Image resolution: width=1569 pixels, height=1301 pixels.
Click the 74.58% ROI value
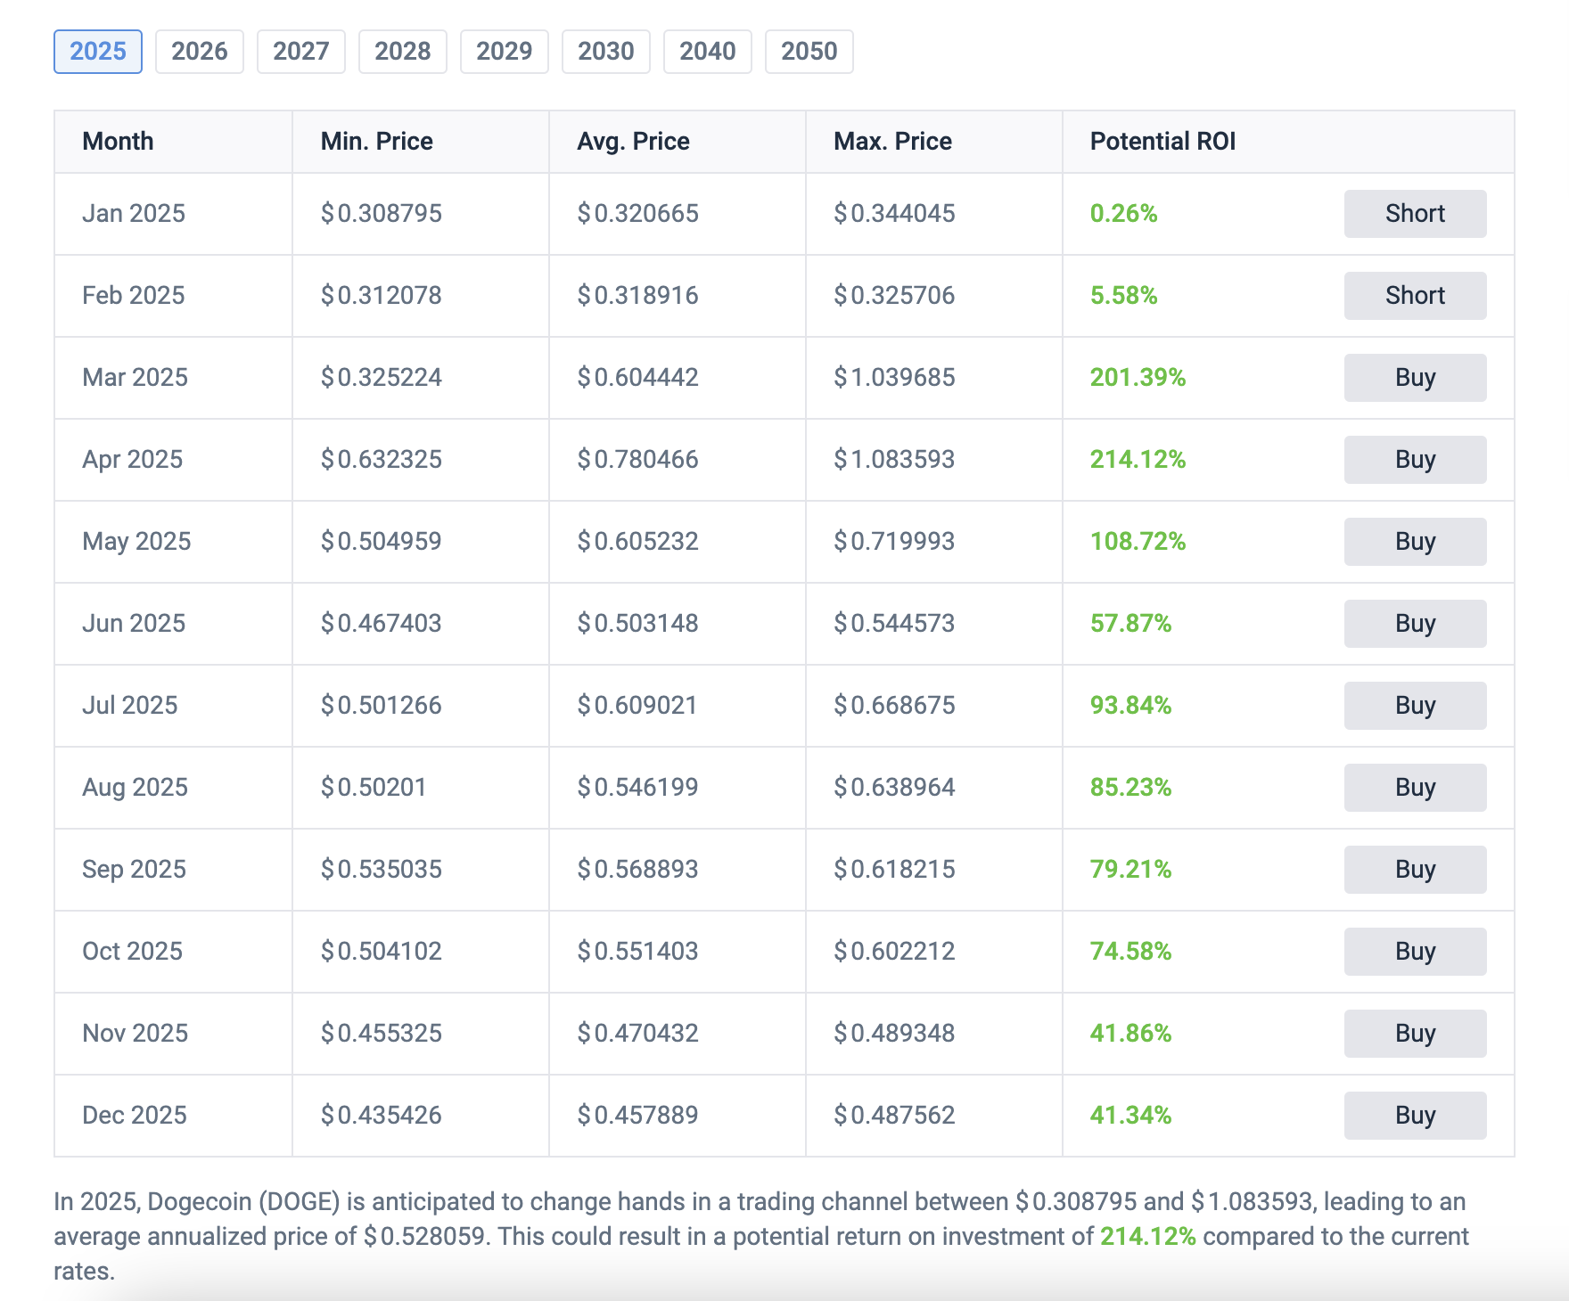1130,952
